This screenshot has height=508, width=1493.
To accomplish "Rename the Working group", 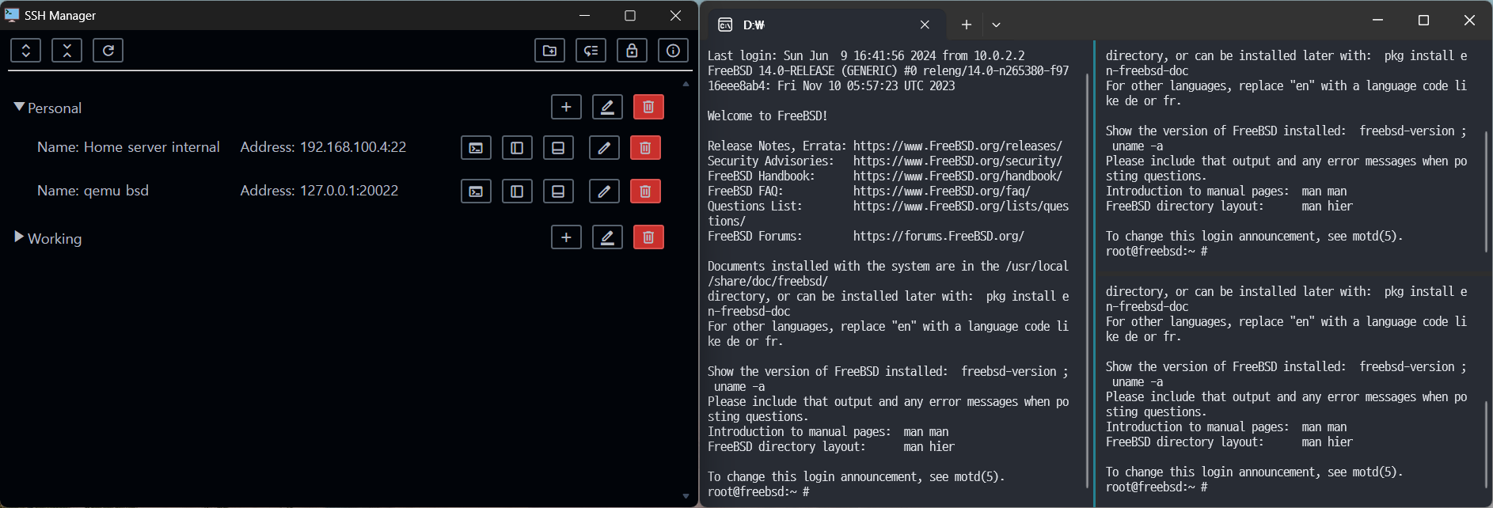I will point(607,237).
